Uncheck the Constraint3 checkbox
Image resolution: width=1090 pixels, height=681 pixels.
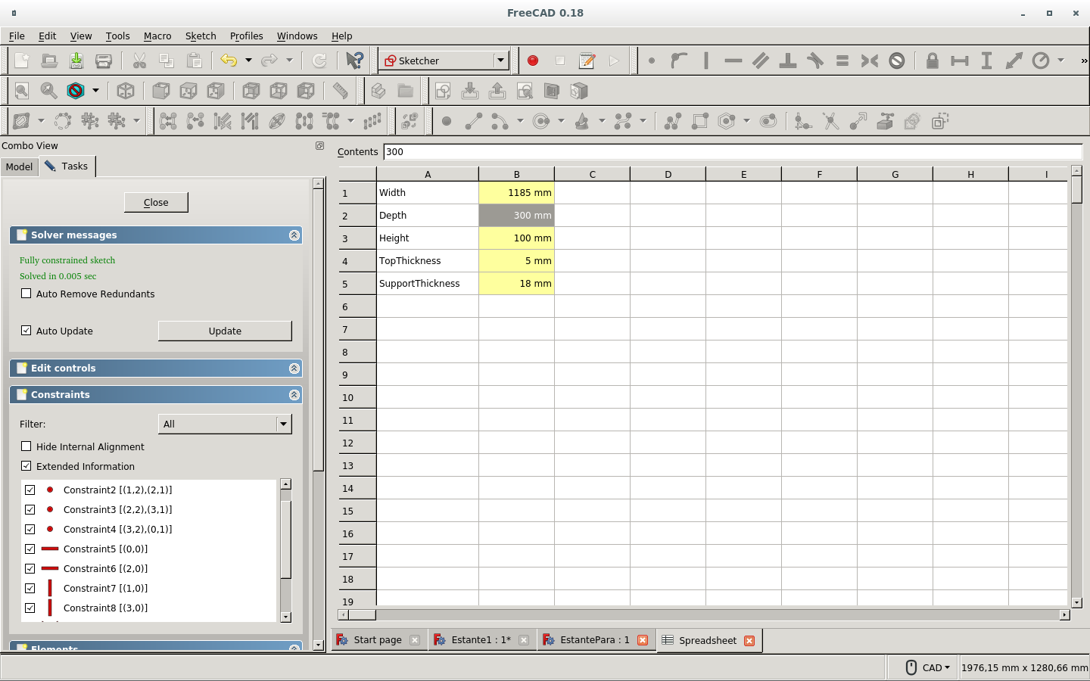click(30, 510)
